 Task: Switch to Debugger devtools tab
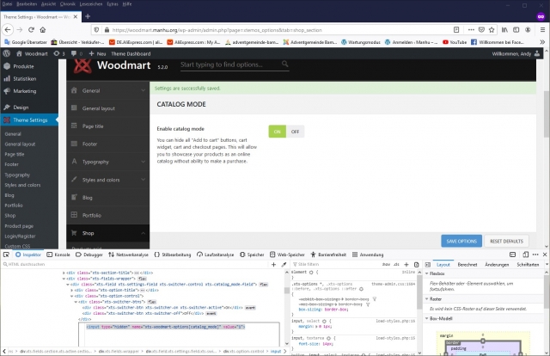click(89, 255)
